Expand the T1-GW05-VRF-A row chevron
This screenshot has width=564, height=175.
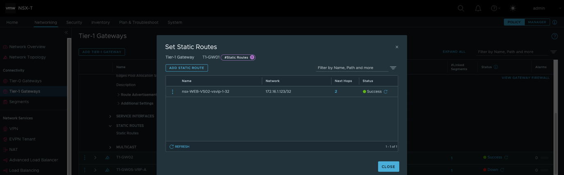95,170
